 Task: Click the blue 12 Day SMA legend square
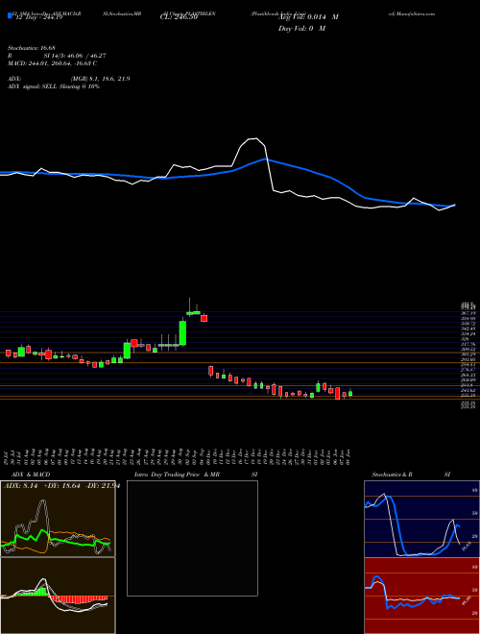10,16
